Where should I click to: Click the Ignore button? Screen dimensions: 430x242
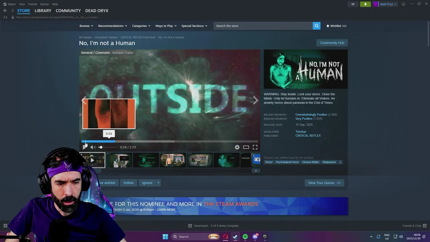pyautogui.click(x=147, y=183)
